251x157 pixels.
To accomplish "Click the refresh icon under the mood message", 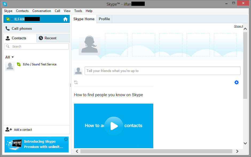I will (76, 83).
